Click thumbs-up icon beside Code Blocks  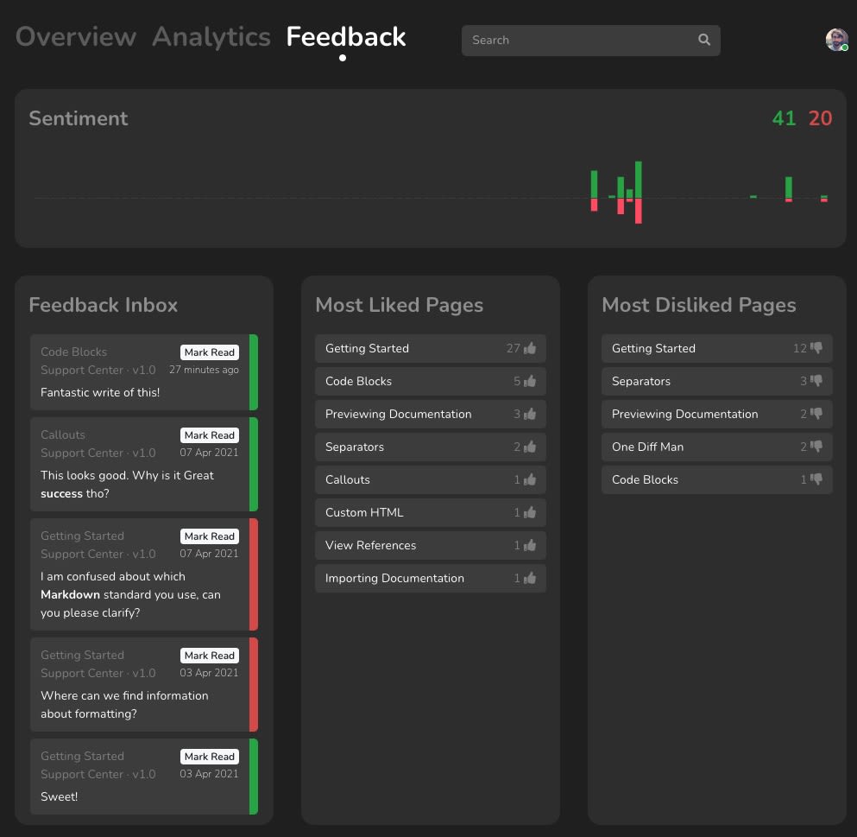[530, 382]
